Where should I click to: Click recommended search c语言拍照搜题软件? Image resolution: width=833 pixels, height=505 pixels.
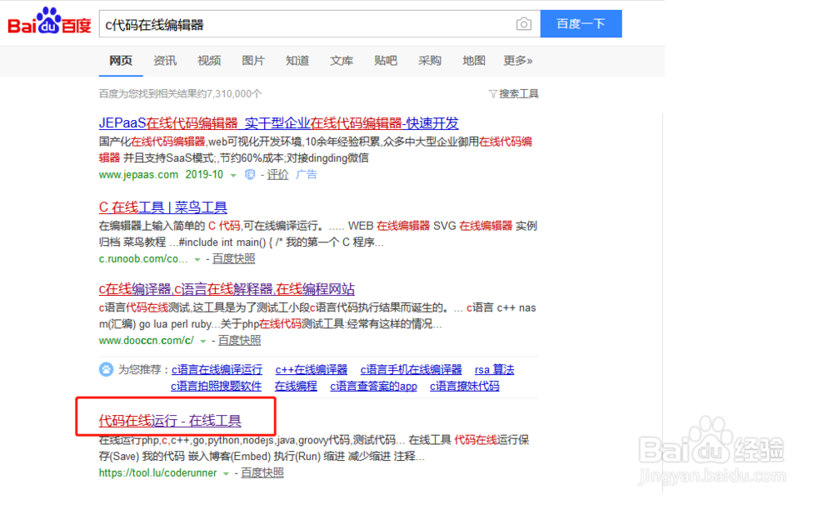pyautogui.click(x=217, y=387)
